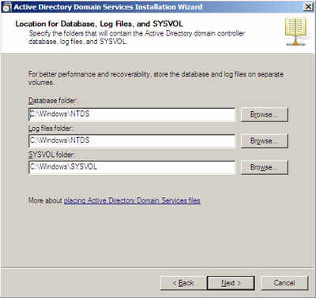Focus the Database folder path field
The image size is (316, 298).
click(132, 114)
